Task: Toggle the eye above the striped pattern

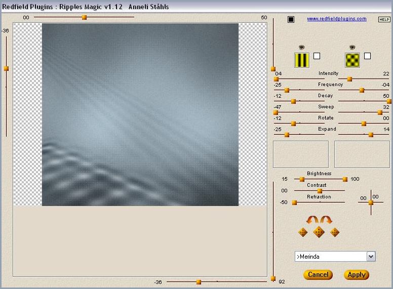Action: click(x=302, y=47)
